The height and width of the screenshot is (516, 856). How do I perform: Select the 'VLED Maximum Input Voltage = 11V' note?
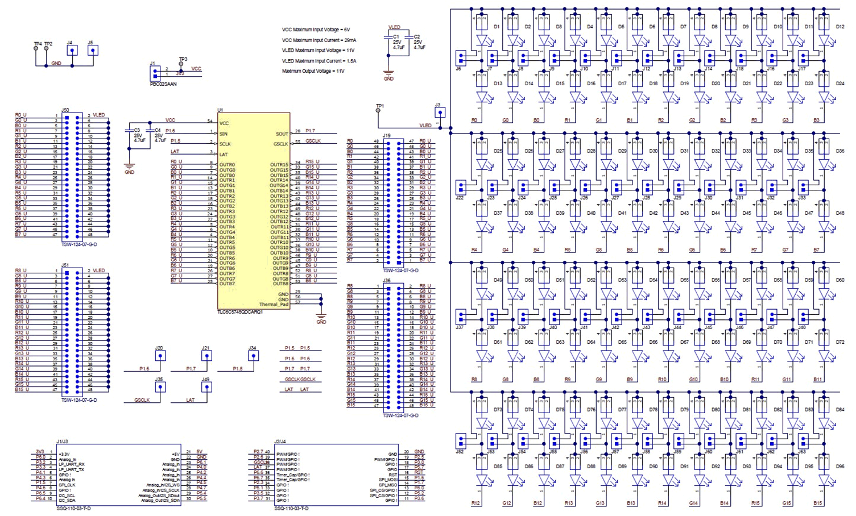click(x=318, y=51)
